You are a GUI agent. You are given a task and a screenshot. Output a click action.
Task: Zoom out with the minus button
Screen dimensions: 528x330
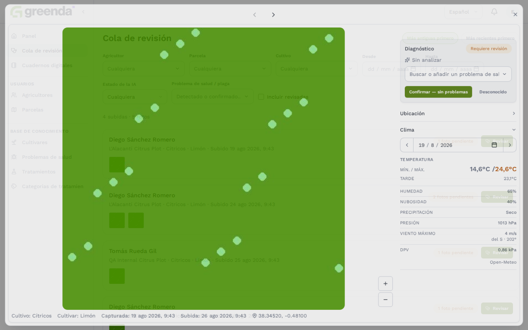[x=385, y=300]
